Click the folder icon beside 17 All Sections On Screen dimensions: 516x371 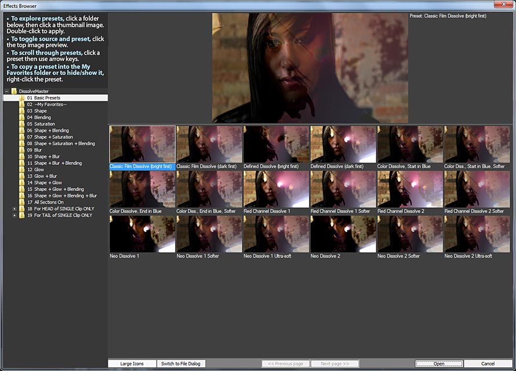point(22,202)
